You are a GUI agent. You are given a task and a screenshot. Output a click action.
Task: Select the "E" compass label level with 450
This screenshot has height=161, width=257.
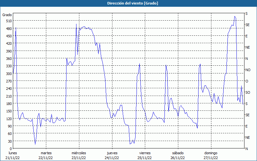point(246,36)
